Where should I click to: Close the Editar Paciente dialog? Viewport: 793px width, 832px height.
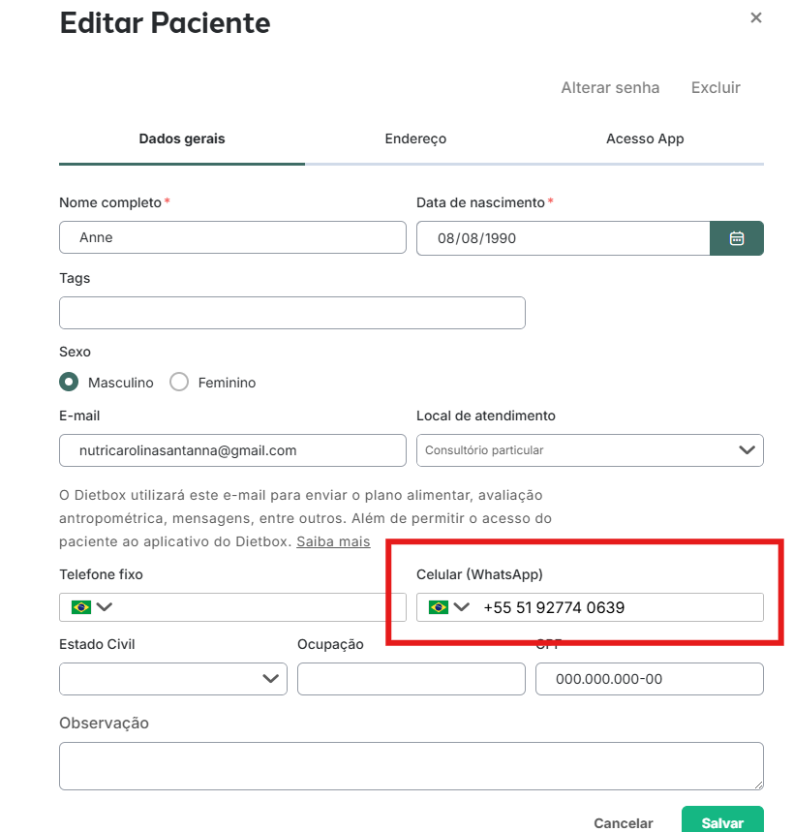point(756,17)
